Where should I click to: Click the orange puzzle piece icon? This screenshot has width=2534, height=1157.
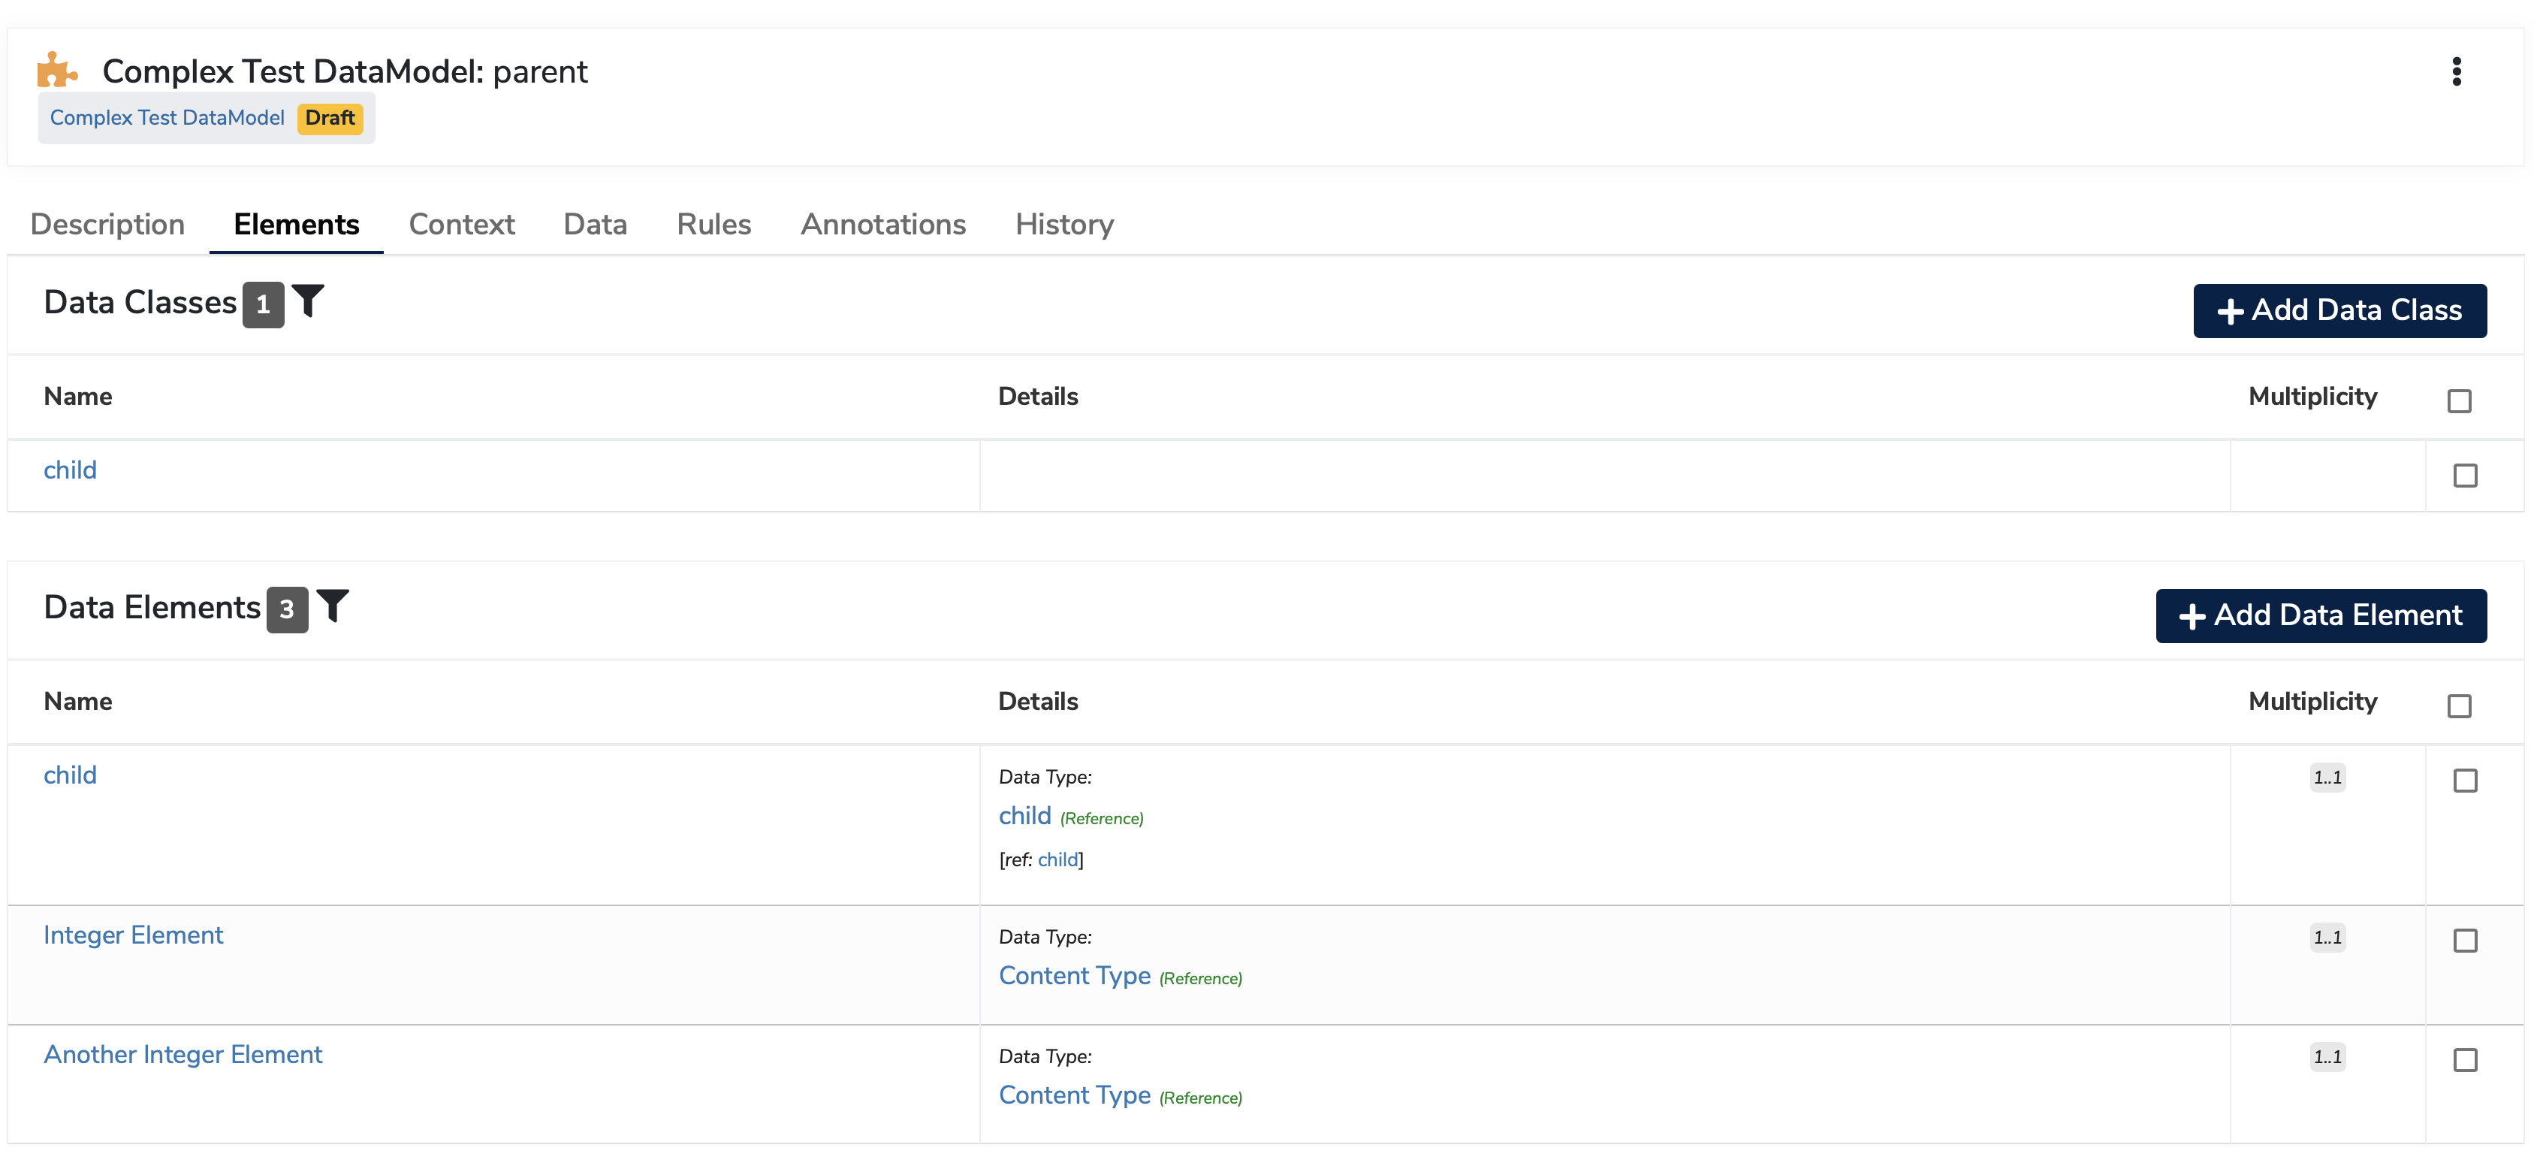pyautogui.click(x=56, y=71)
